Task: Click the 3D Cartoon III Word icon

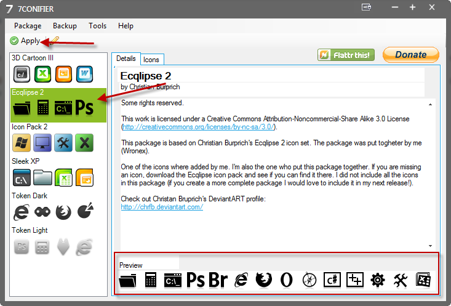Action: [x=84, y=74]
